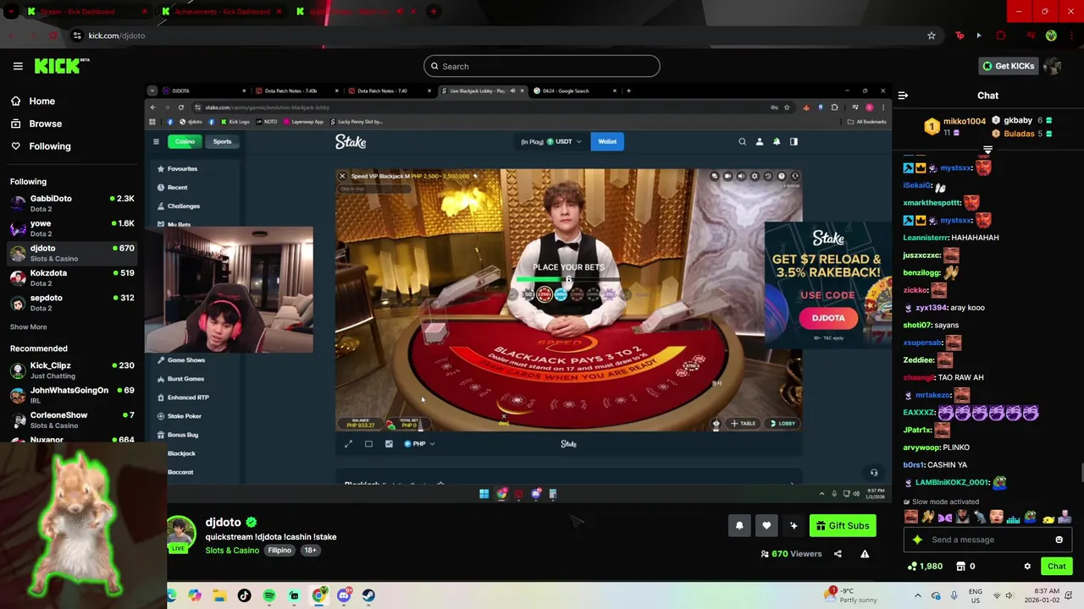The image size is (1084, 609).
Task: Open yowe channel in Following list
Action: pyautogui.click(x=72, y=228)
